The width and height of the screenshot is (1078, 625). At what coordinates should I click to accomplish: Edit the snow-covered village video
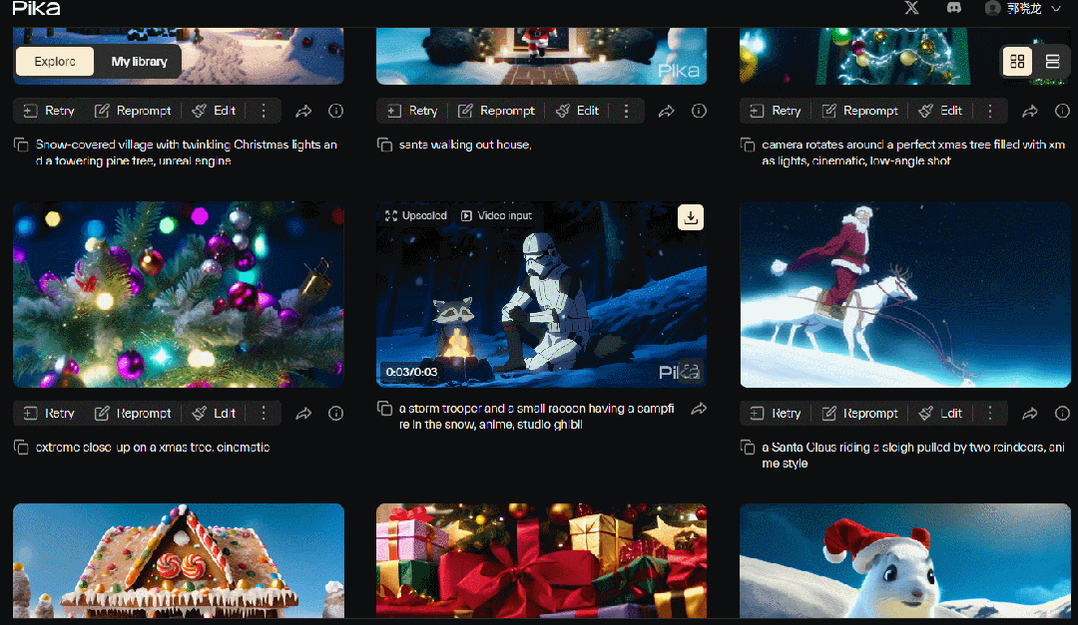[x=214, y=111]
